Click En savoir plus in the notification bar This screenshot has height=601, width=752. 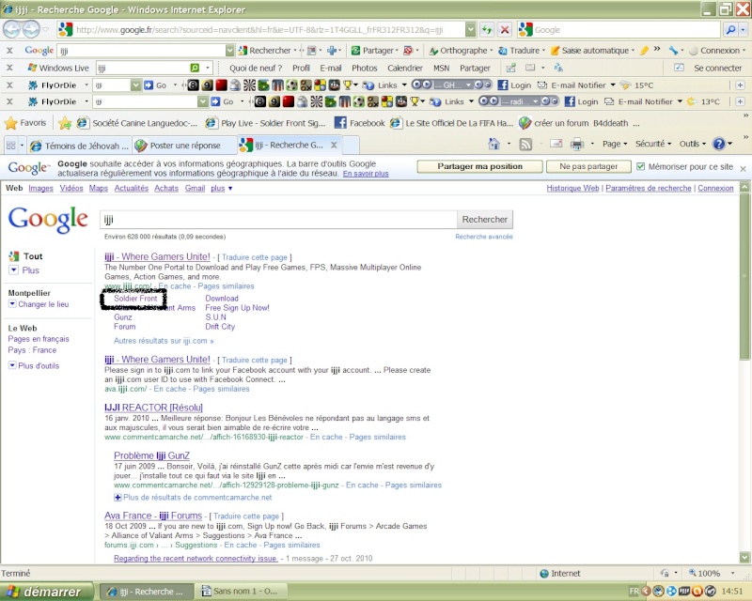366,174
